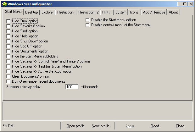Check Clear 'Documents' on exit

coord(8,76)
